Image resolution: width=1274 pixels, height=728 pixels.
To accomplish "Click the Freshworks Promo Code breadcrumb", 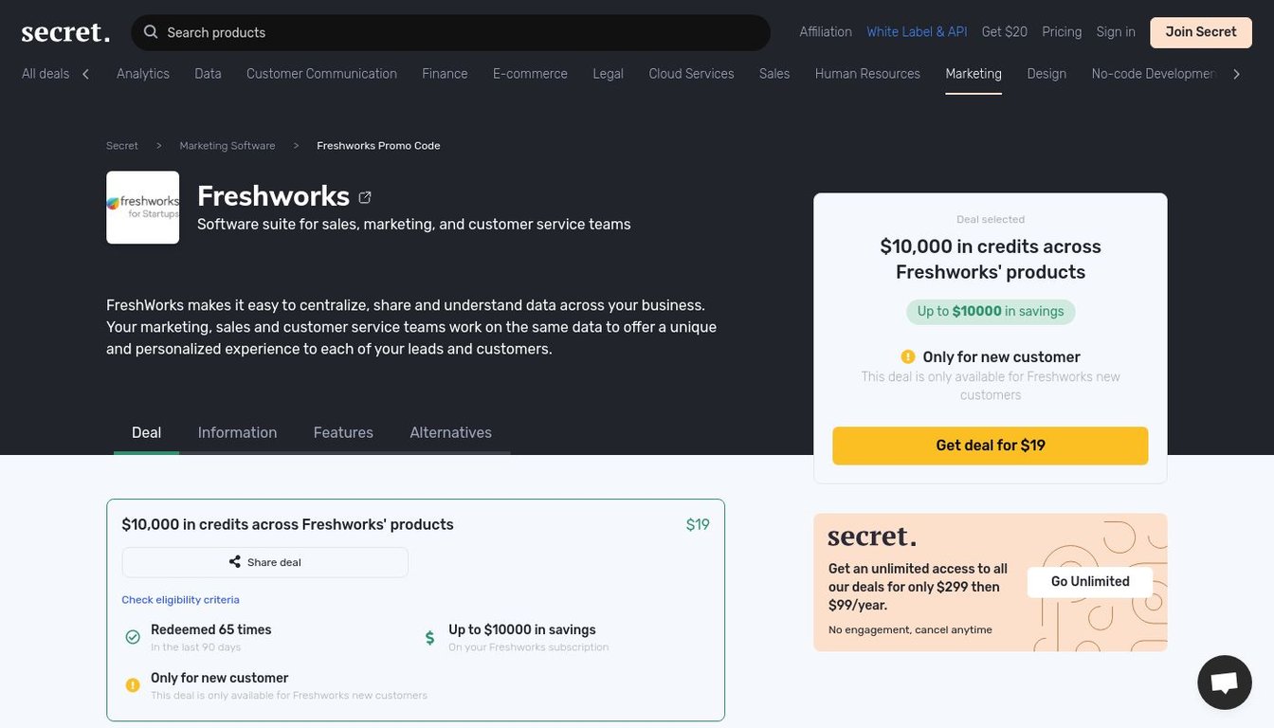I will [378, 146].
